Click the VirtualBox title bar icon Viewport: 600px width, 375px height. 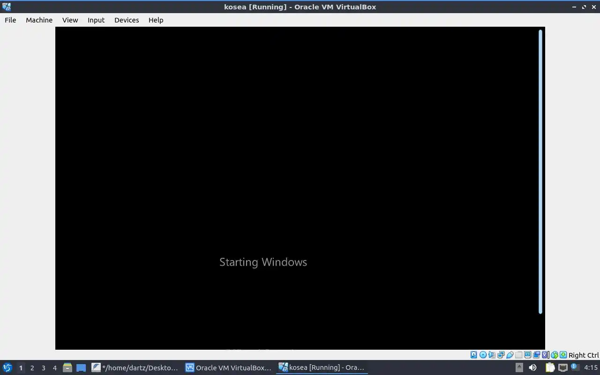click(x=7, y=7)
